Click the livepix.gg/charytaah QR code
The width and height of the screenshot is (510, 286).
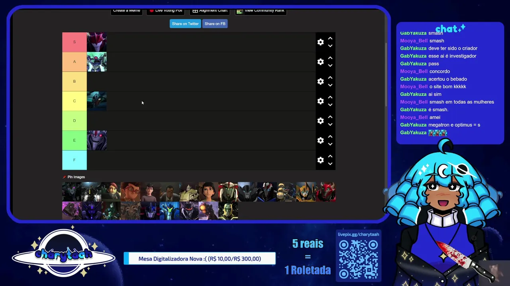pyautogui.click(x=358, y=259)
